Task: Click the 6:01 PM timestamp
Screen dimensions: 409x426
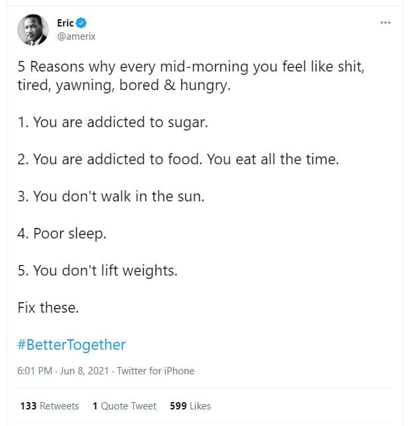Action: coord(34,371)
